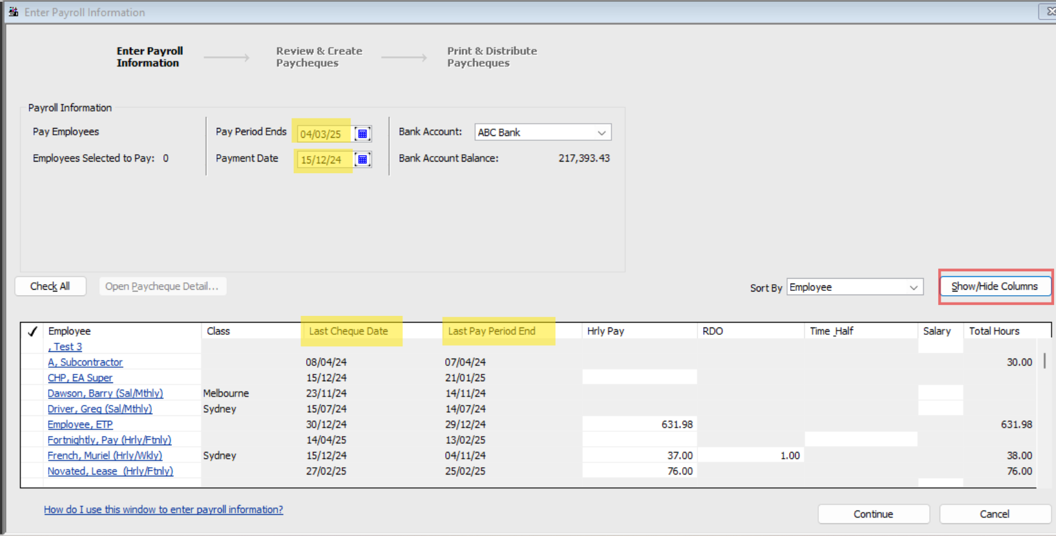Select Hrly Pay cell 631.98 for Employee, ETP
Viewport: 1056px width, 536px height.
(x=639, y=424)
